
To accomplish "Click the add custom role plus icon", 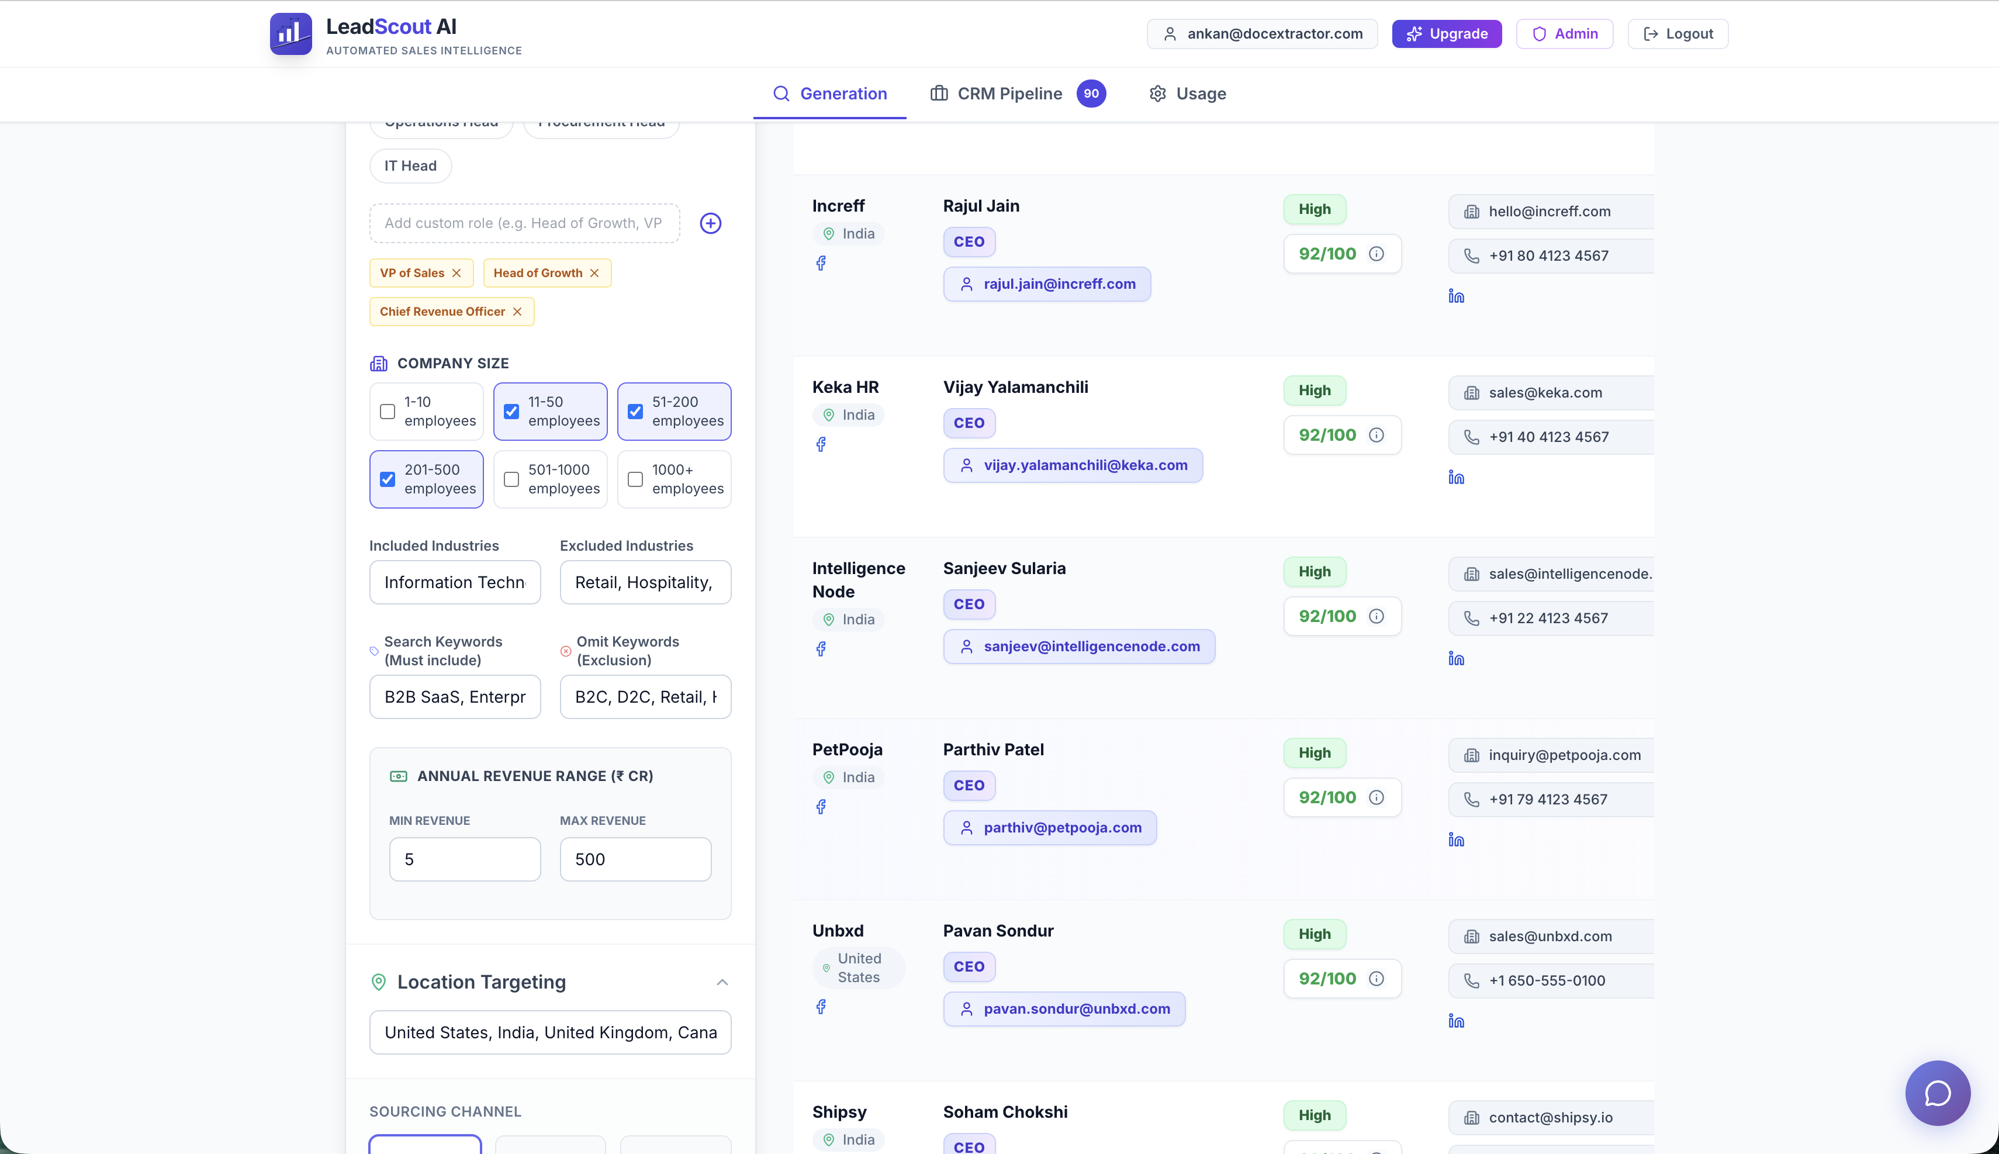I will pos(710,223).
